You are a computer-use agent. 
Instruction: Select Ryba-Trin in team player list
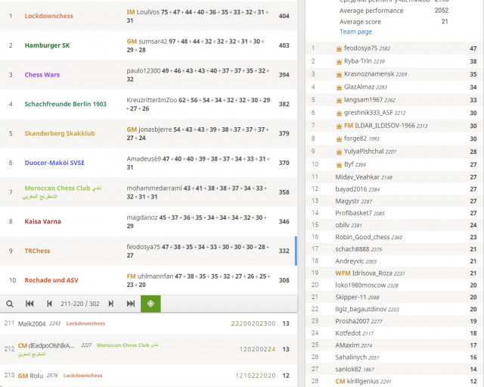(x=358, y=61)
